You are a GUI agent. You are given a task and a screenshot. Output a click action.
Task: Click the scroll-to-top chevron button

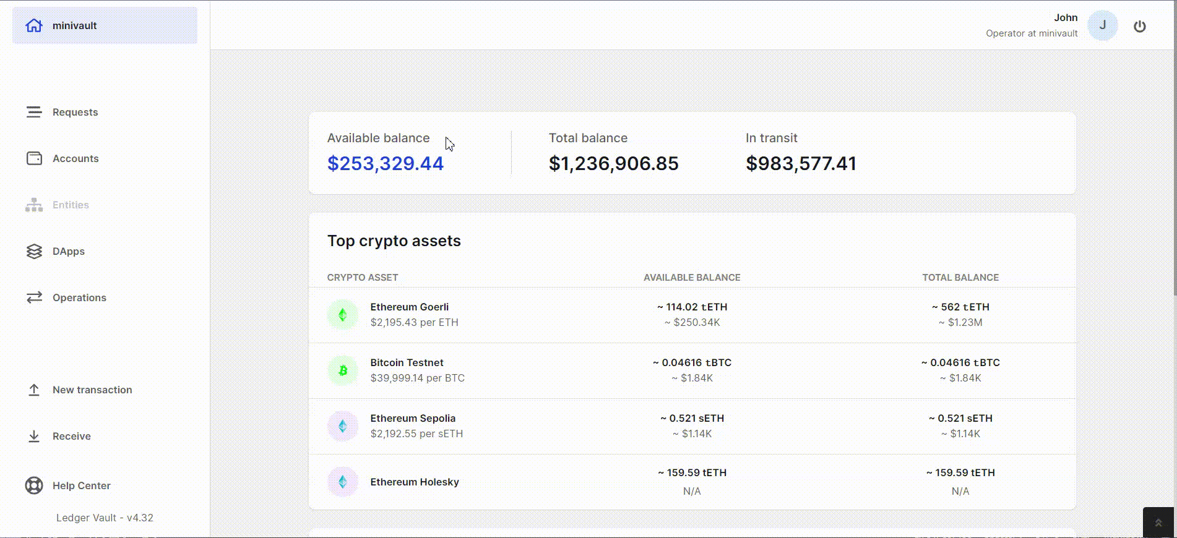(1158, 523)
